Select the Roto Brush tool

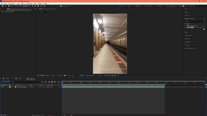(42, 6)
